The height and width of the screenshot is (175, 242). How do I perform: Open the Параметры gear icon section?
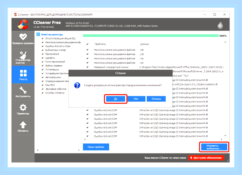[23, 107]
